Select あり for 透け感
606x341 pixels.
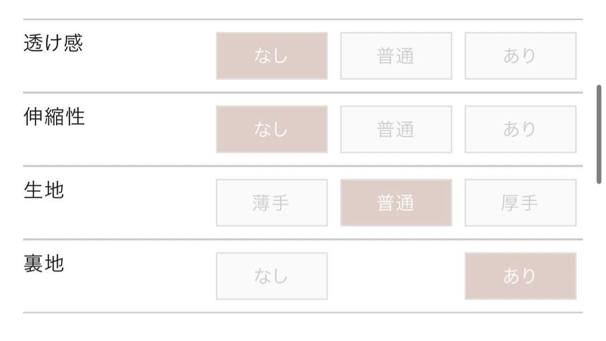[521, 56]
